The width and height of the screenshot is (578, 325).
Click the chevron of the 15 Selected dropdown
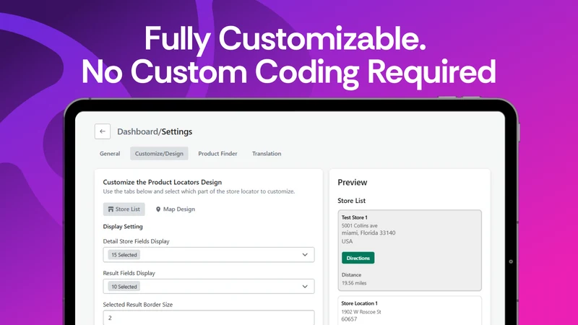[x=305, y=255]
